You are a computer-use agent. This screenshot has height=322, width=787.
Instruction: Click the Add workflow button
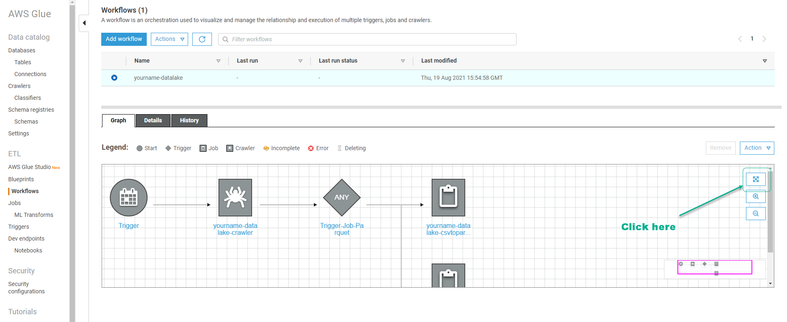click(x=124, y=39)
